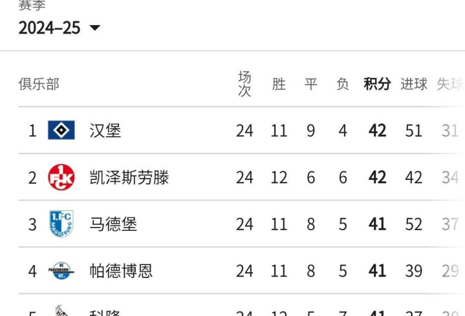465x316 pixels.
Task: Select Hamburg's 42 points value
Action: coord(377,130)
